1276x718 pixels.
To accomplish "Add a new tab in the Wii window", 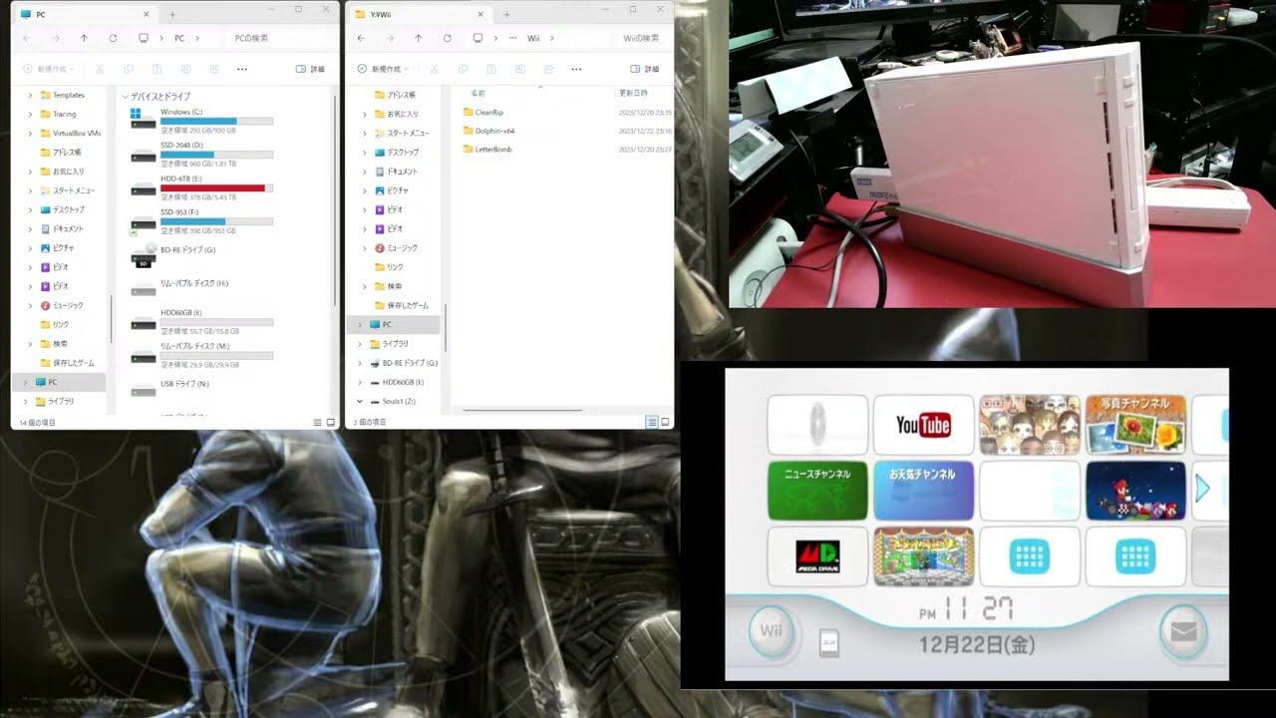I will point(506,14).
